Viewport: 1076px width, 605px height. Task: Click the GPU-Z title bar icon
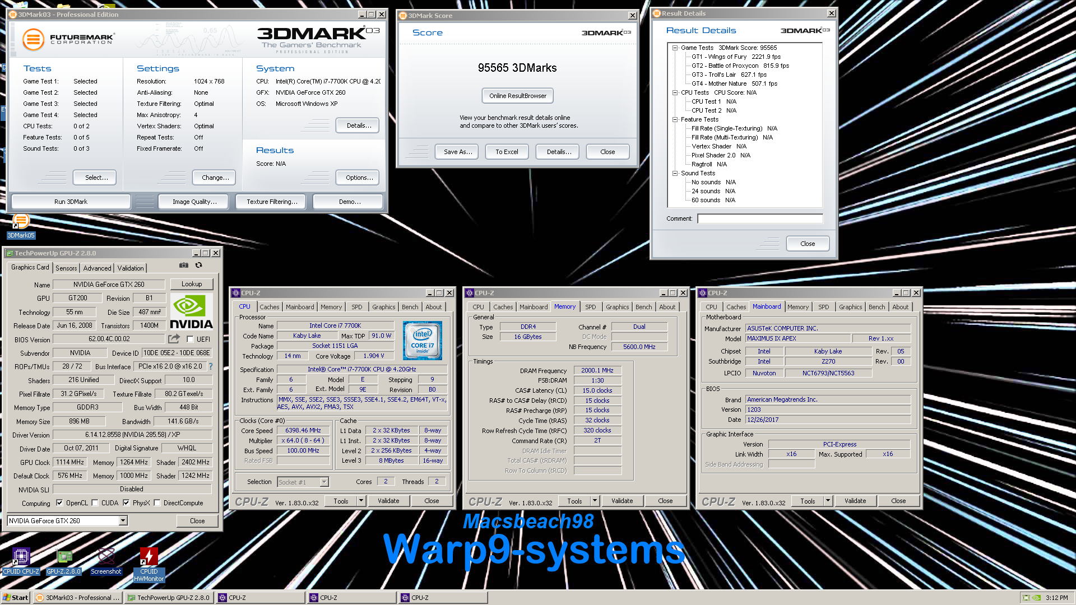(10, 253)
